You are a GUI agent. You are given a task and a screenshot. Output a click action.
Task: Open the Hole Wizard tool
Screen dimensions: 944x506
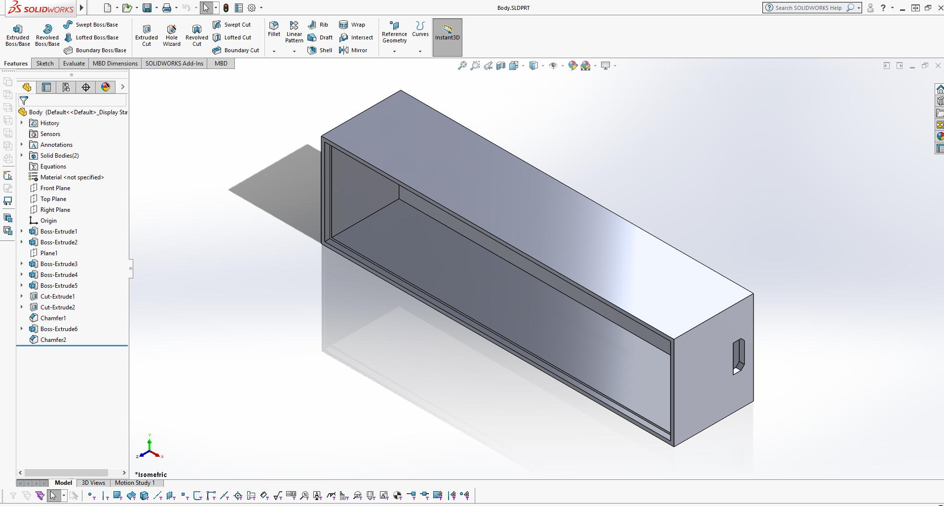coord(171,34)
